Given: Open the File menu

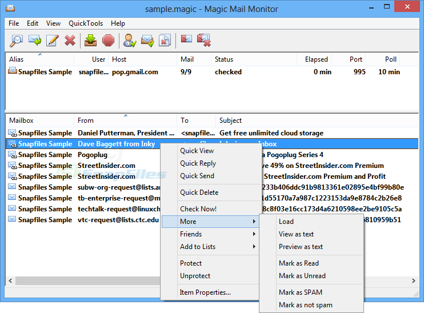Looking at the screenshot, I should pos(14,23).
